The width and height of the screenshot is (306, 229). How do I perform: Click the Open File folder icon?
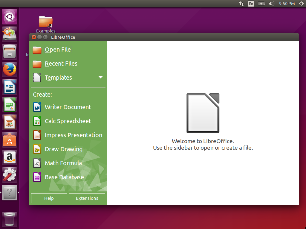point(37,50)
